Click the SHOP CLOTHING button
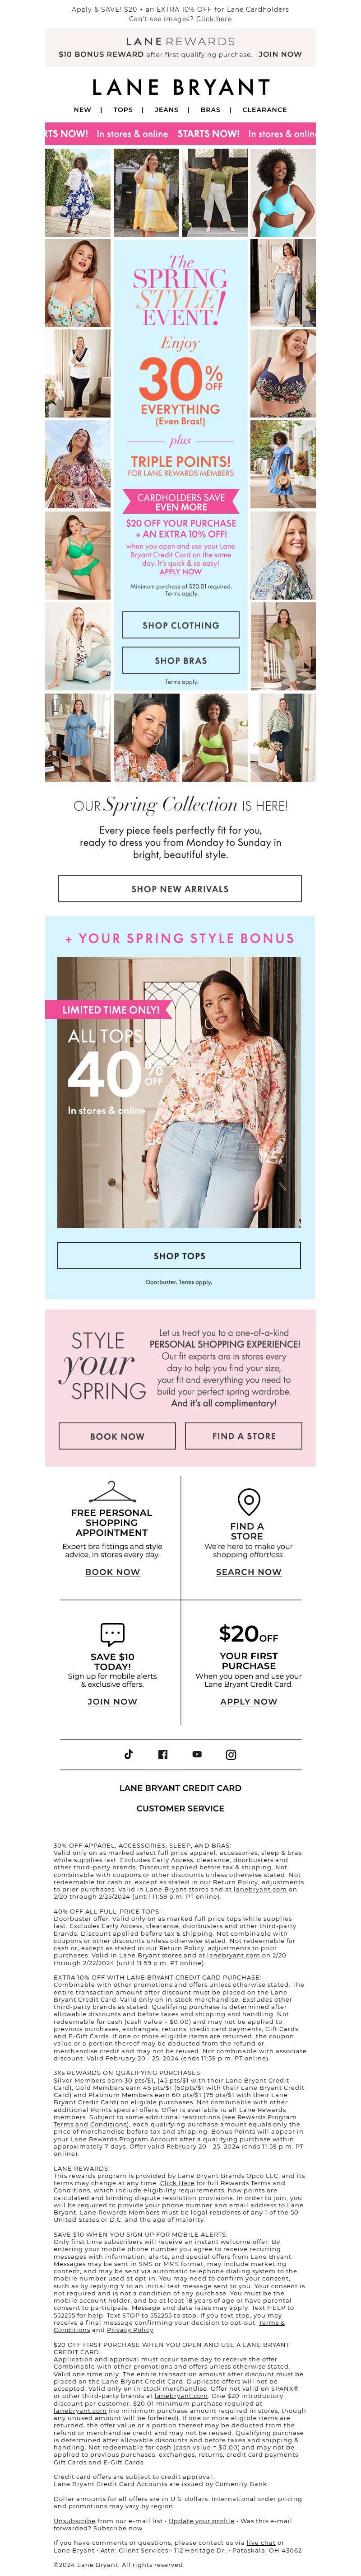Screen dimensions: 361x2576 click(181, 625)
